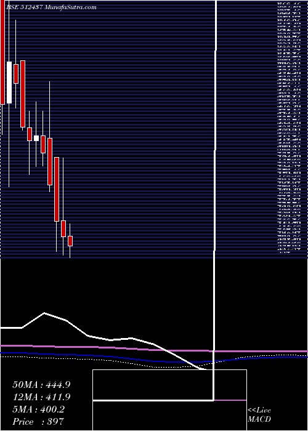
Task: Click the 12MA : 411.9 value
Action: 41,397
